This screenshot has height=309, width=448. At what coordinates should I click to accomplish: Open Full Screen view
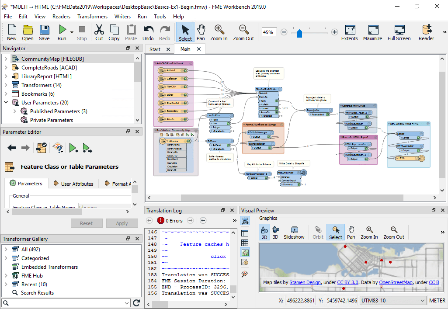pos(399,32)
